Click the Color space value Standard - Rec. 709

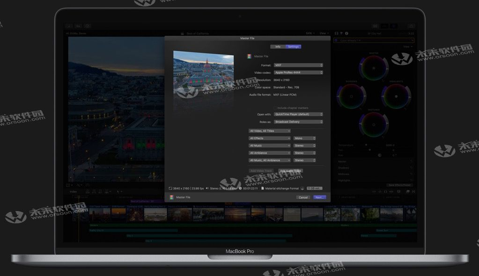286,87
